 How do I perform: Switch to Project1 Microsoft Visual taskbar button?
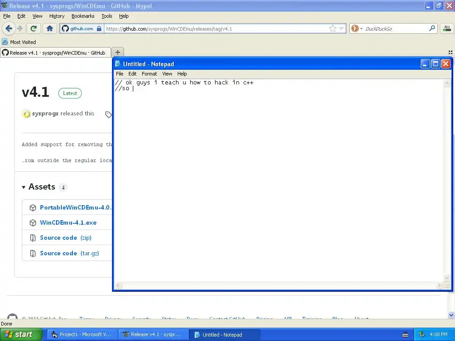82,334
